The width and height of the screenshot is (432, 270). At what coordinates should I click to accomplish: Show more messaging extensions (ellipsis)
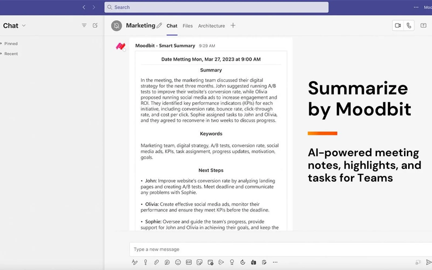pos(275,262)
